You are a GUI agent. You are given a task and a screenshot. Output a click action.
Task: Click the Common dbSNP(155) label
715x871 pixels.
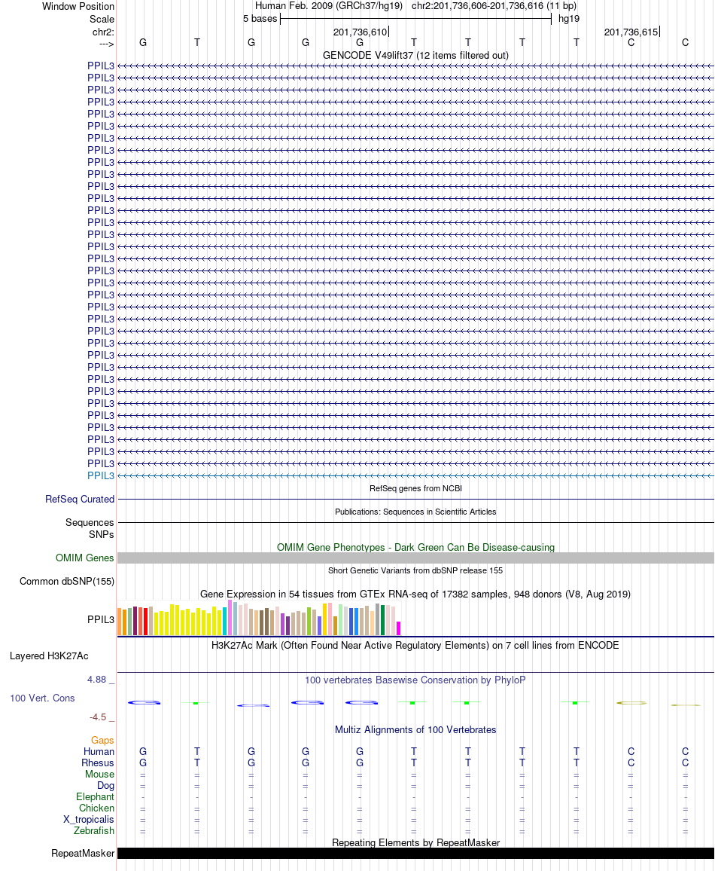67,581
